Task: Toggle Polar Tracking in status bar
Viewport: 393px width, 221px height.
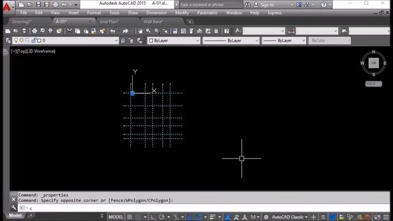Action: click(161, 217)
